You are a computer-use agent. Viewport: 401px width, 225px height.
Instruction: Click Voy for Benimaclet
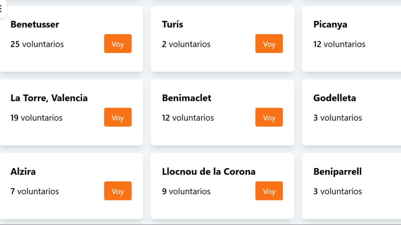[269, 117]
